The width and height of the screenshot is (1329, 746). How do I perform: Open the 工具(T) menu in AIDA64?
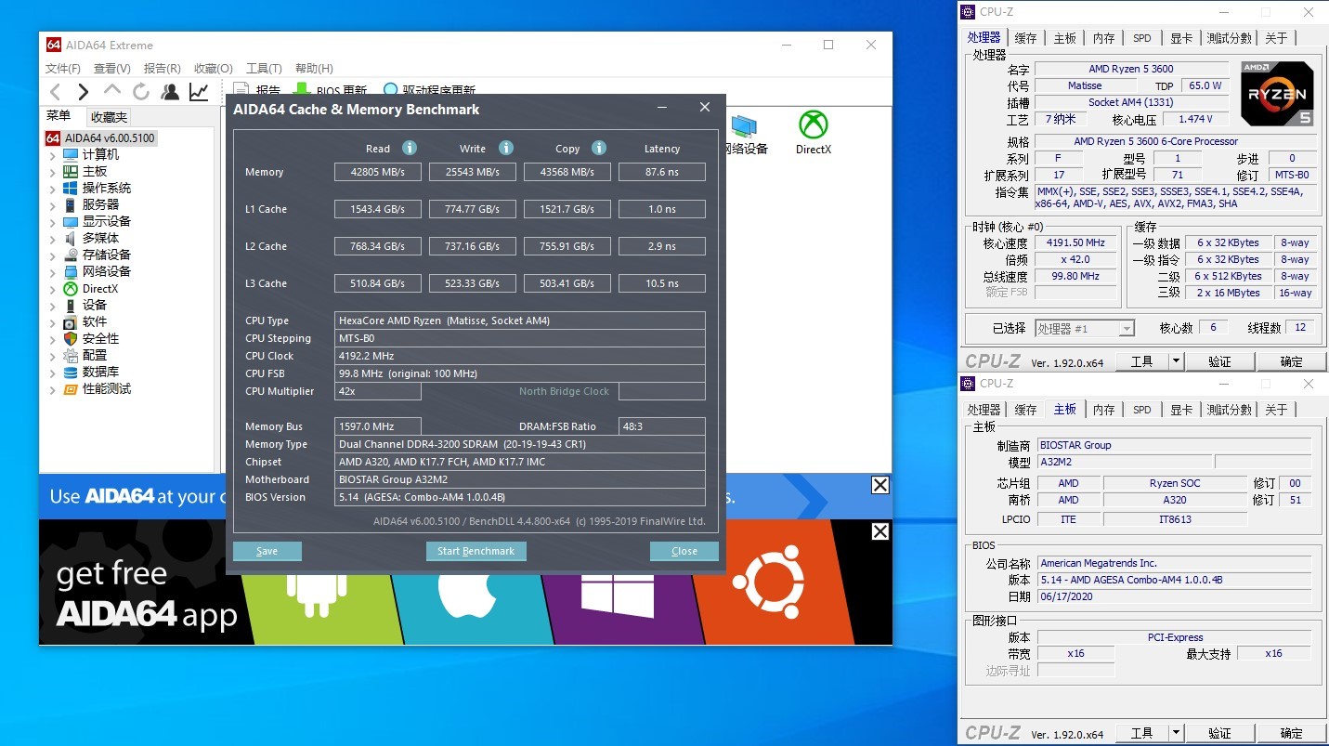tap(264, 68)
